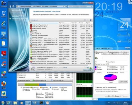Switch to the Tools (Сервис) tab

click(x=105, y=54)
